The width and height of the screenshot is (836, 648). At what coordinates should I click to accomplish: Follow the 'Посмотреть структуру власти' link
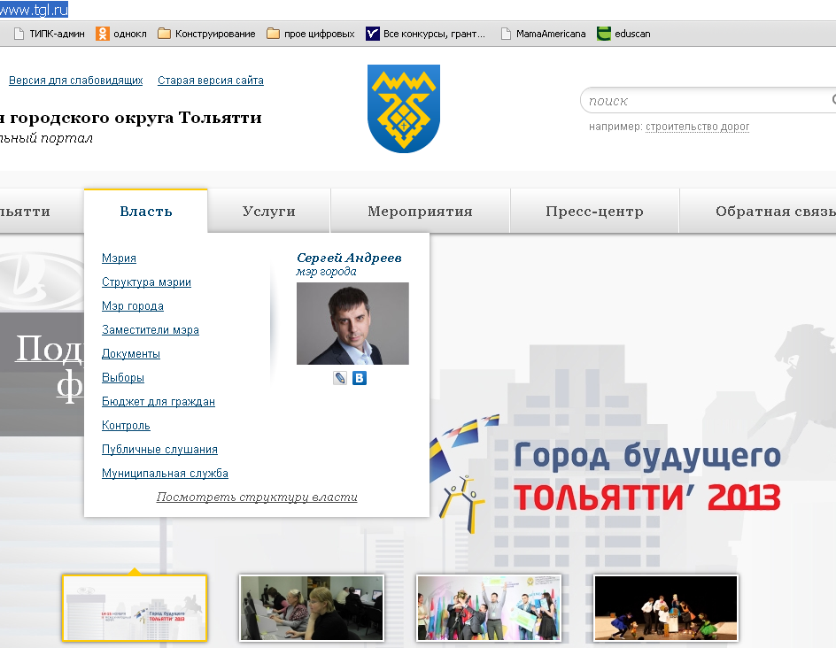[x=257, y=498]
